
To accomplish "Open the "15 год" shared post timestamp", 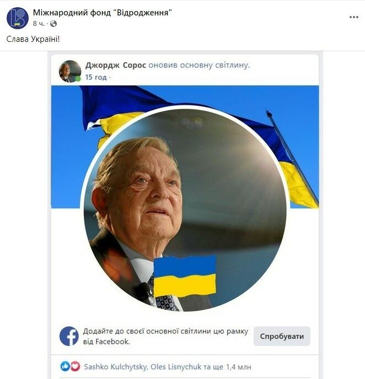I will coord(96,77).
